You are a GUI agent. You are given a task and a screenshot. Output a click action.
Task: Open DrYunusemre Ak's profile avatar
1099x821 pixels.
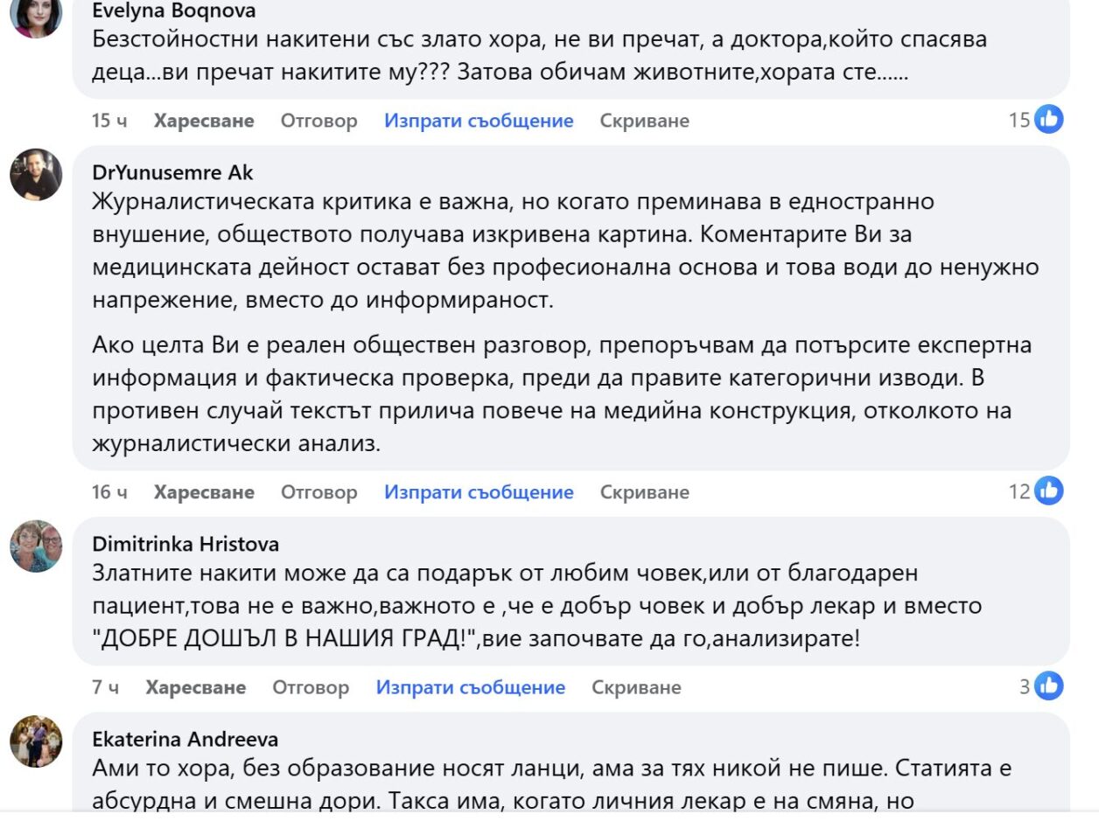36,175
